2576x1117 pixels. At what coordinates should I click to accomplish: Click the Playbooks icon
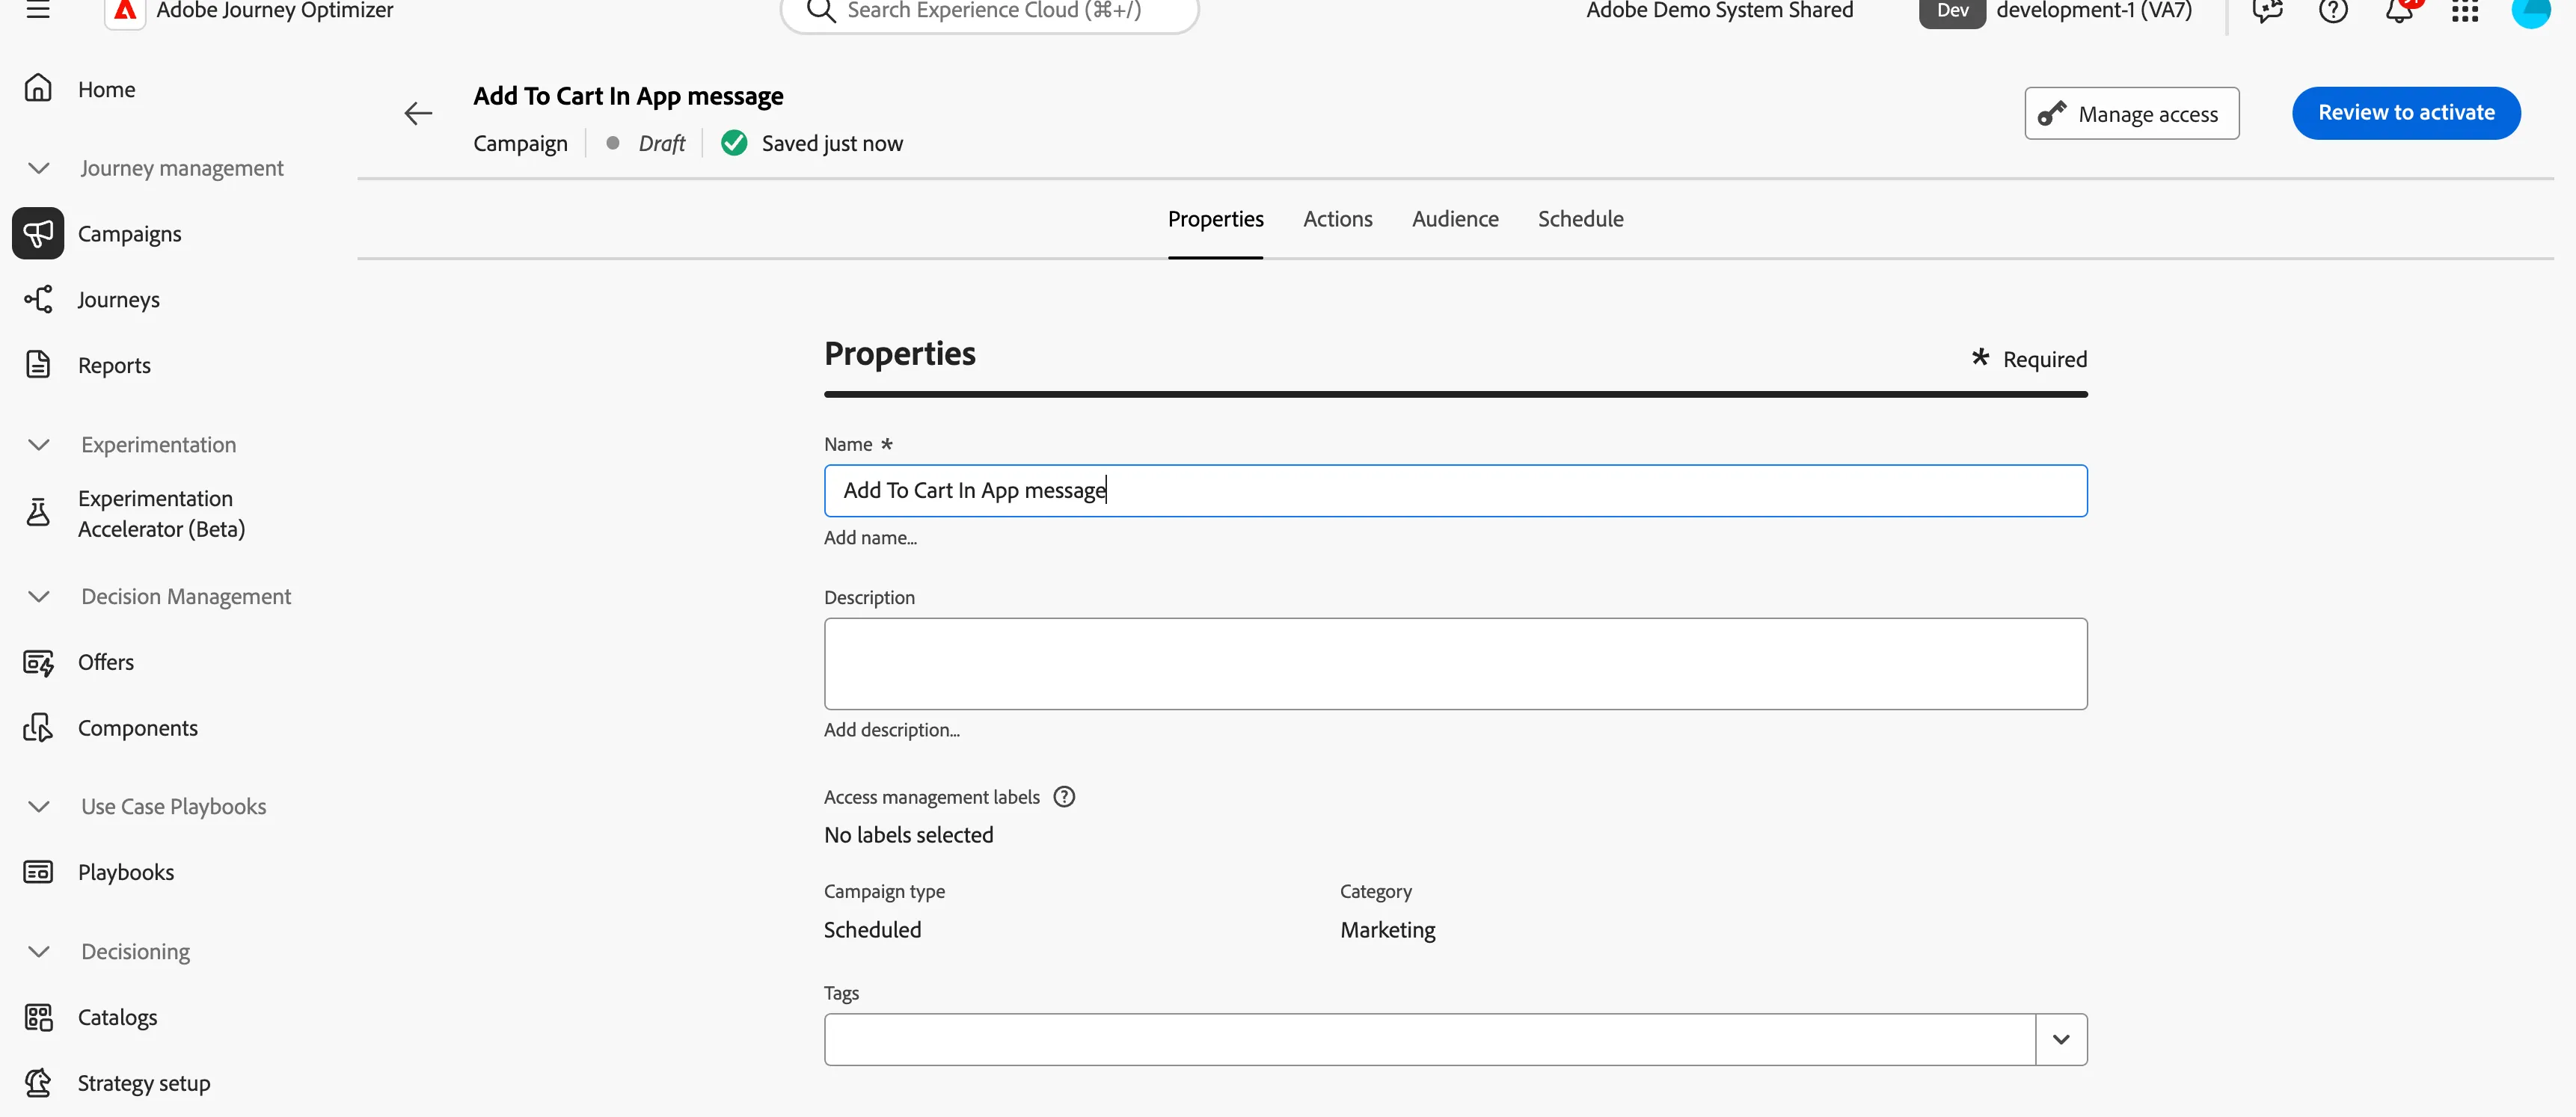38,872
